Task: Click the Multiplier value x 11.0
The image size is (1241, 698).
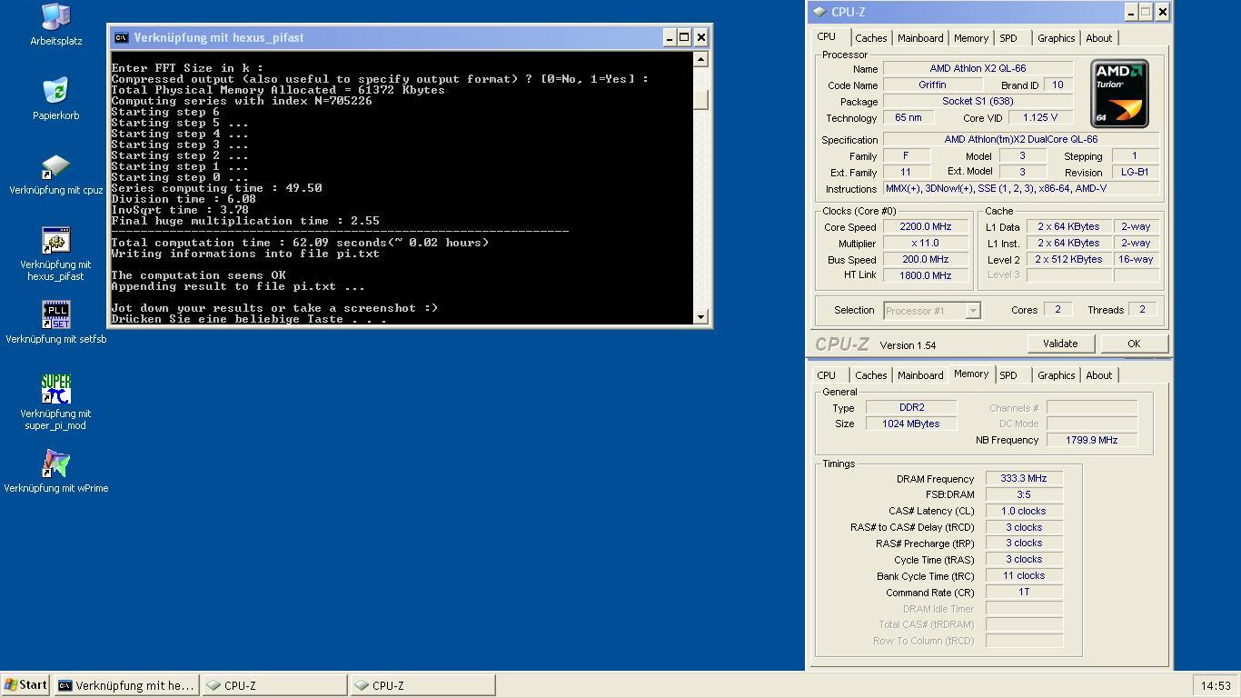Action: [925, 244]
